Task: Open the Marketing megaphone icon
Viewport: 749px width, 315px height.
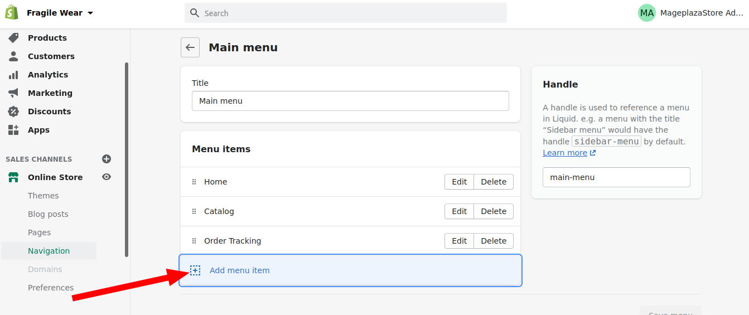Action: [13, 93]
